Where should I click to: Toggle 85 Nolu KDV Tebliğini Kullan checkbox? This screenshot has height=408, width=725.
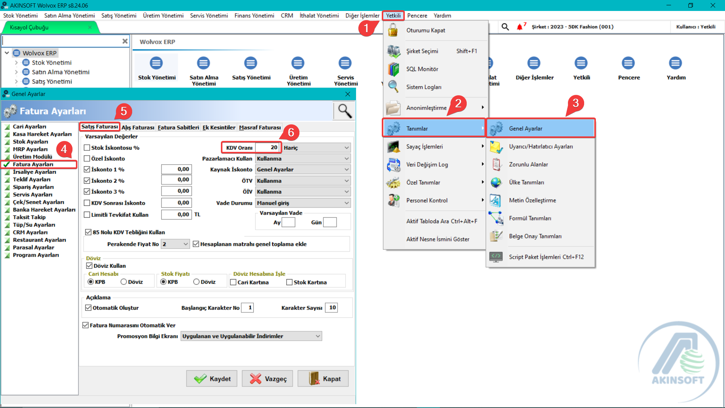click(x=88, y=232)
